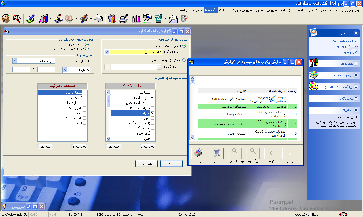Check the ISBN checkbox in register list
Screen dimensions: 363x217
coord(85,113)
